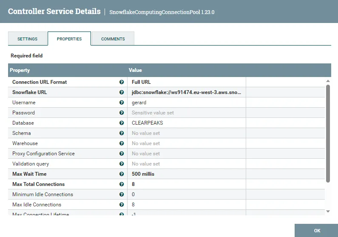Click help icon next to Schema
This screenshot has width=338, height=237.
click(122, 133)
